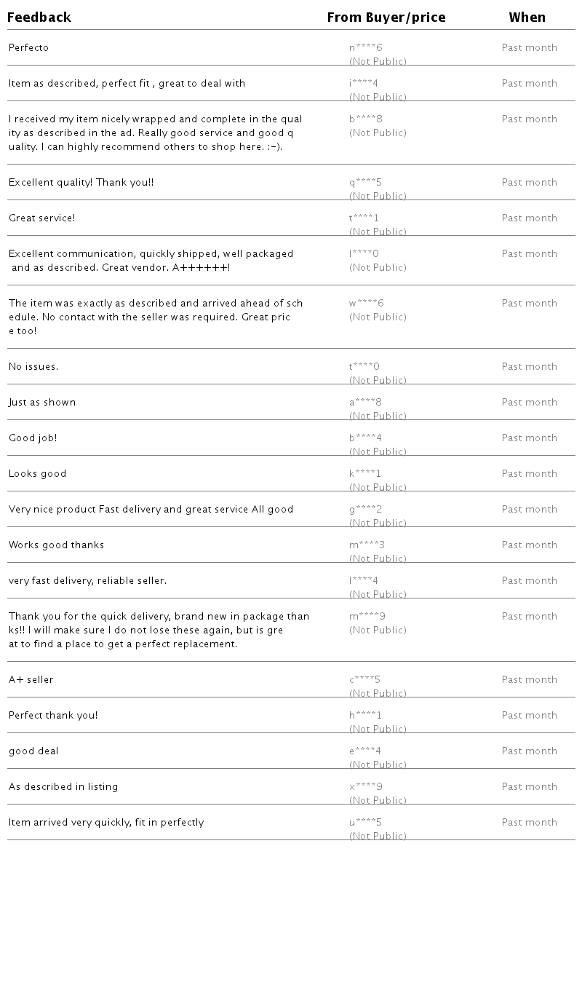This screenshot has height=996, width=582.
Task: Click 'Works good thanks' feedback
Action: coord(56,545)
